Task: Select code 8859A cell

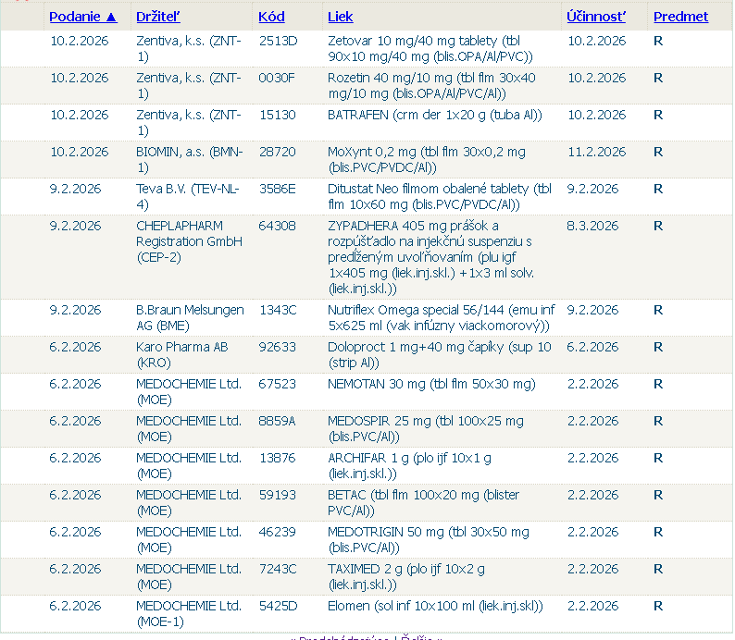Action: tap(277, 422)
